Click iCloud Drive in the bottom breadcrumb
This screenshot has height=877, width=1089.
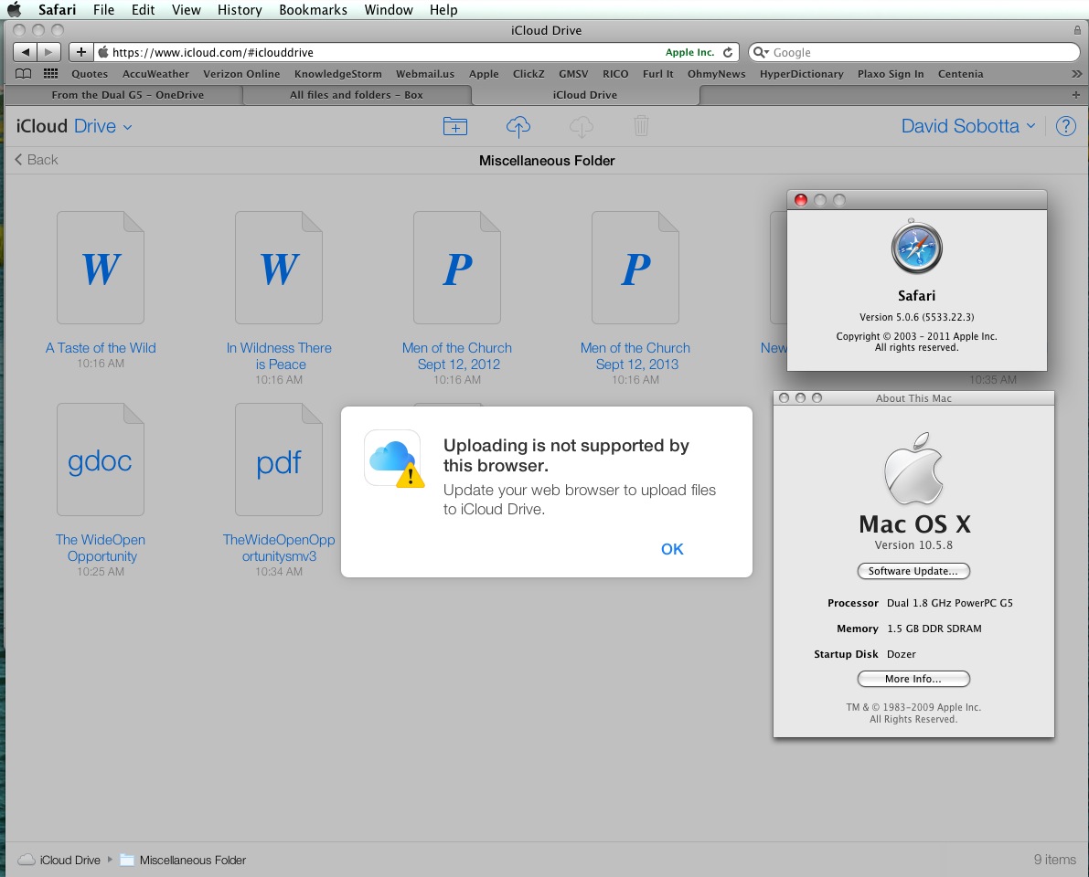pyautogui.click(x=59, y=860)
